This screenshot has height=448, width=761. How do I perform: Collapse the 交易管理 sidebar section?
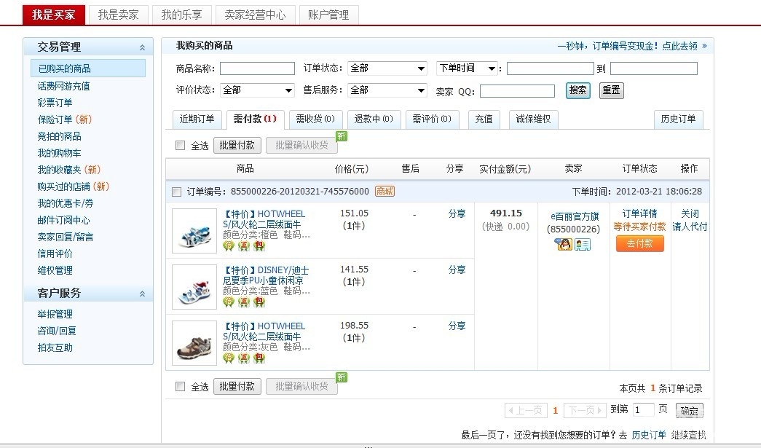[142, 47]
